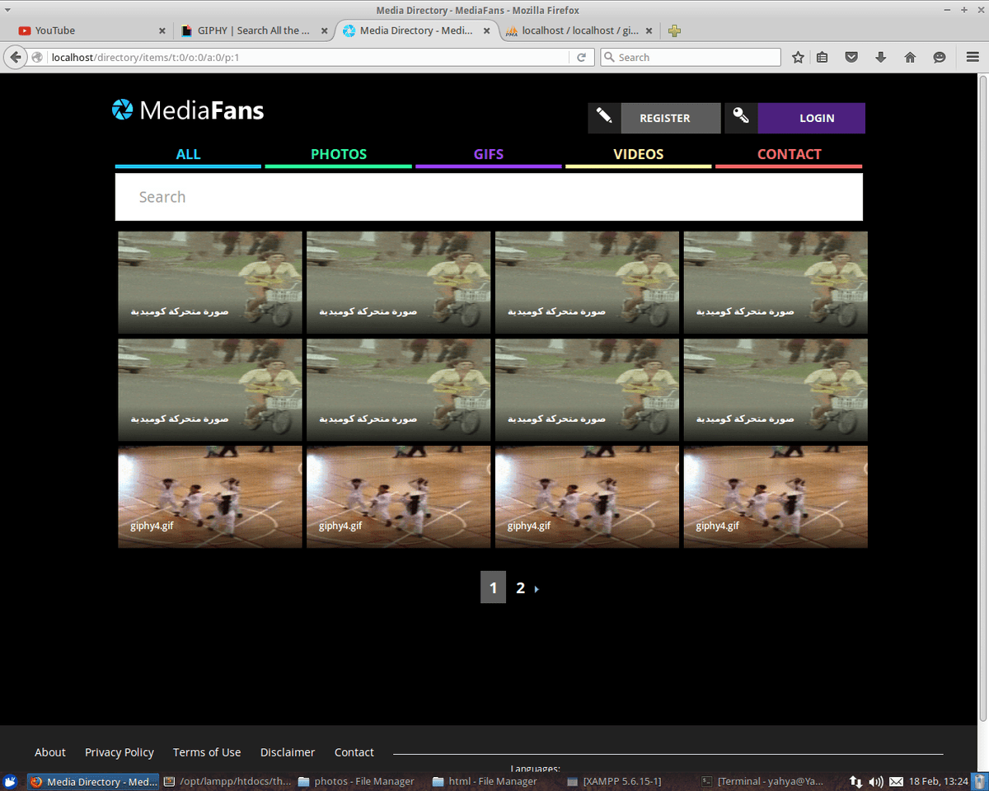989x791 pixels.
Task: Open the Firefox hamburger menu
Action: click(973, 58)
